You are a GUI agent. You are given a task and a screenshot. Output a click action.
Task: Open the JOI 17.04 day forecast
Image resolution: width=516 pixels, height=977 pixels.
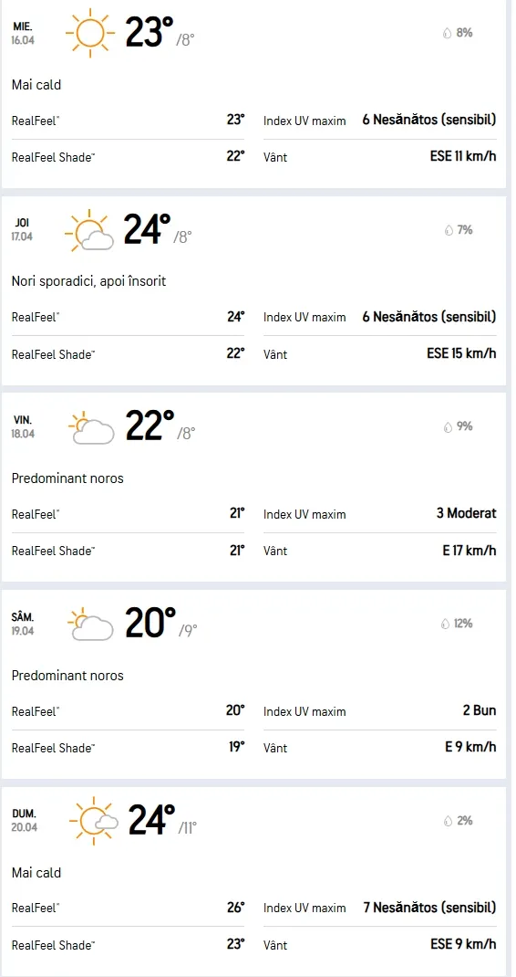[253, 291]
